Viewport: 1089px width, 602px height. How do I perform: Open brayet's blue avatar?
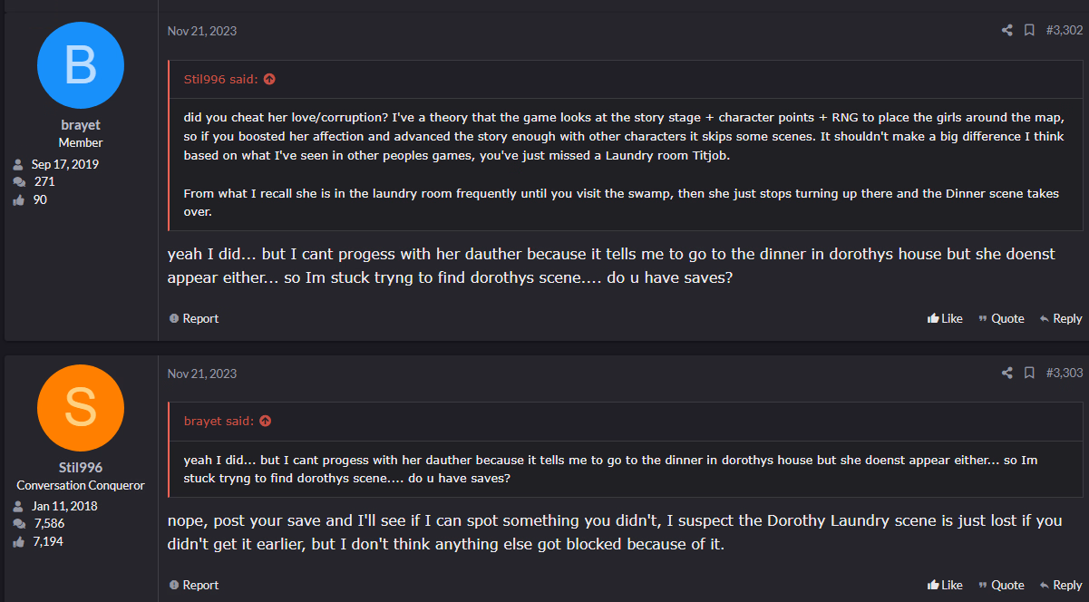(81, 65)
